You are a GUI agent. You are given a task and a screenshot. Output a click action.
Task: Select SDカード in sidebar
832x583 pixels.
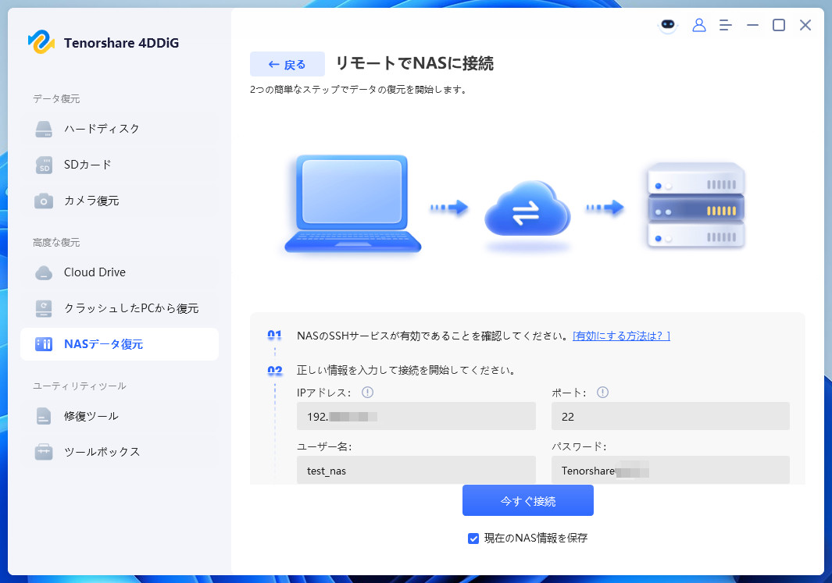[x=120, y=165]
